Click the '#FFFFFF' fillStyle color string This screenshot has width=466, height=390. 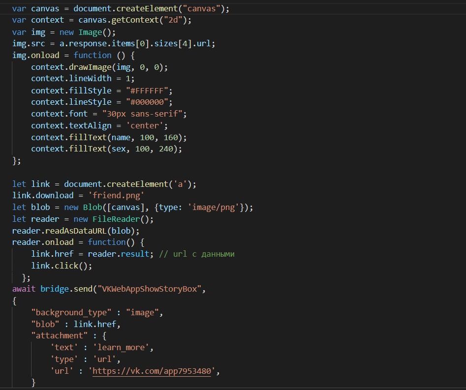coord(147,90)
